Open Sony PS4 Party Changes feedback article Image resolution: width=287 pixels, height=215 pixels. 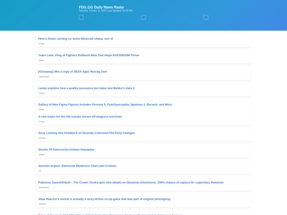[x=87, y=133]
